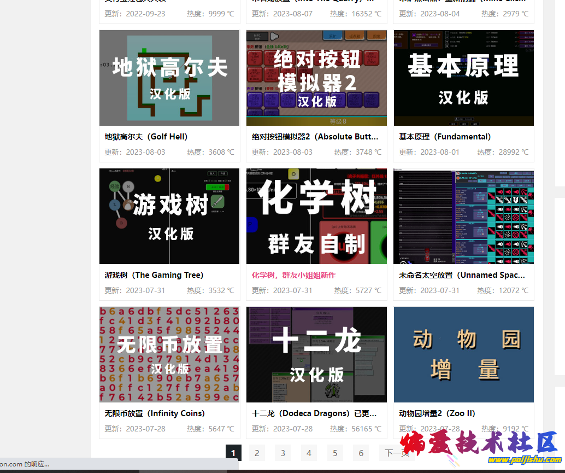
Task: Go to page 3
Action: coord(283,453)
